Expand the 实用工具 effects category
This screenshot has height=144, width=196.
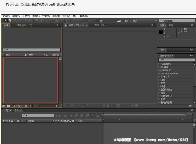tap(159, 77)
